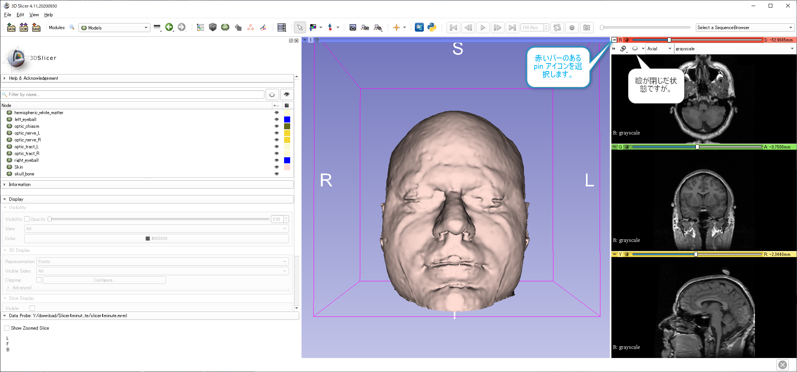The height and width of the screenshot is (372, 797).
Task: Open the Axial orientation dropdown
Action: pyautogui.click(x=659, y=49)
